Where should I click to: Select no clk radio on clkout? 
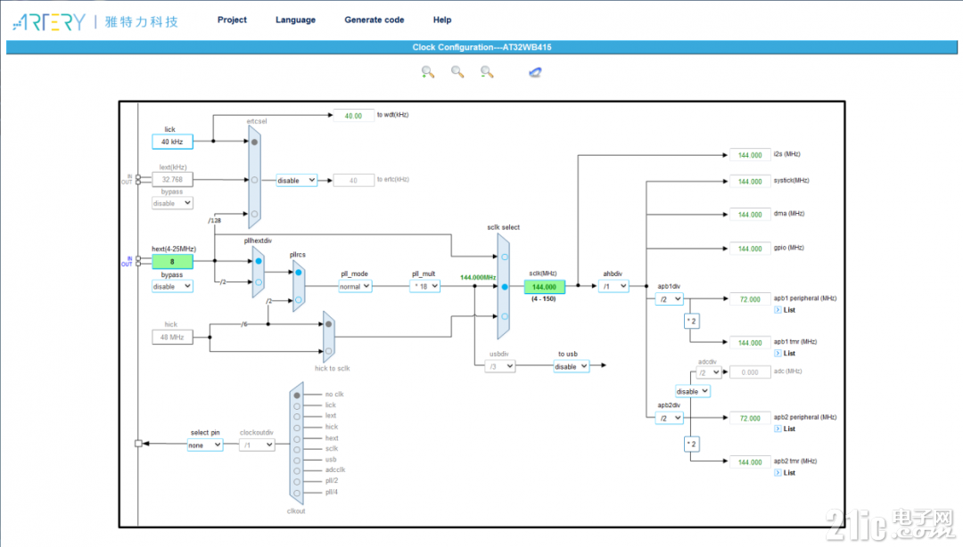click(x=297, y=396)
